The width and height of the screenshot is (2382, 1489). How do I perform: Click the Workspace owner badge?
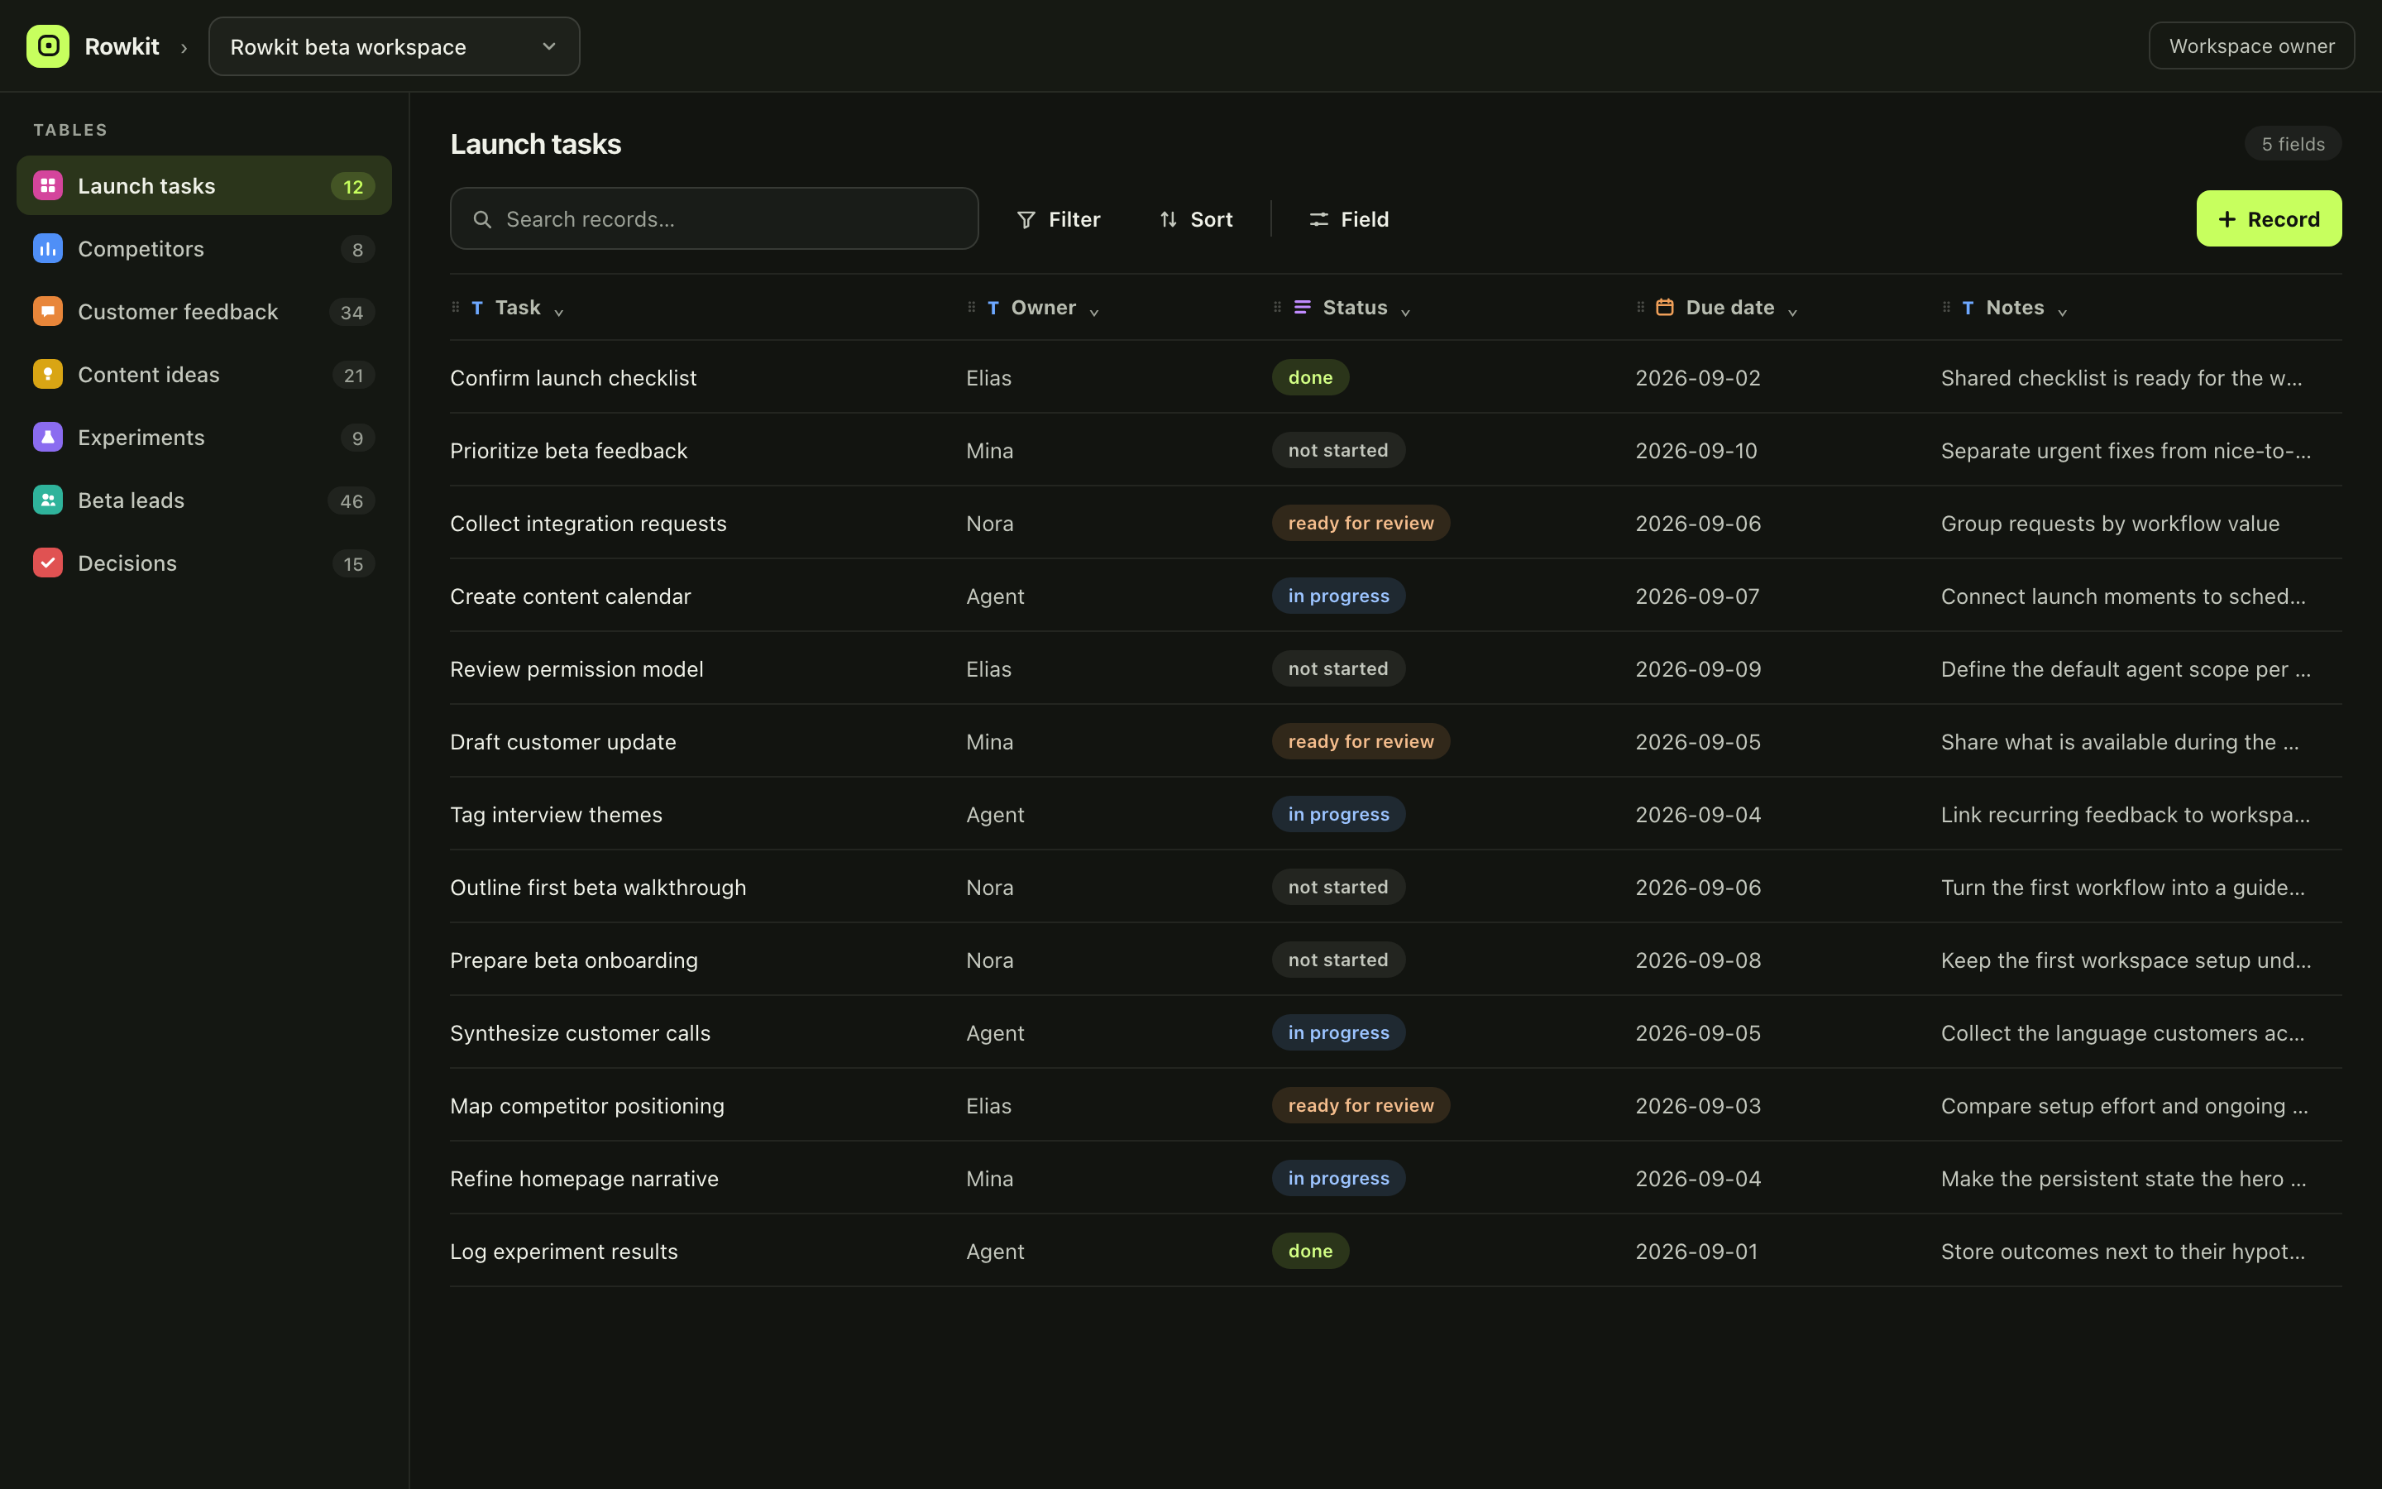pos(2251,46)
